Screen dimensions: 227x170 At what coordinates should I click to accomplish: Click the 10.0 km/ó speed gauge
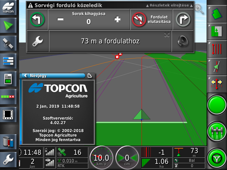coord(101,158)
